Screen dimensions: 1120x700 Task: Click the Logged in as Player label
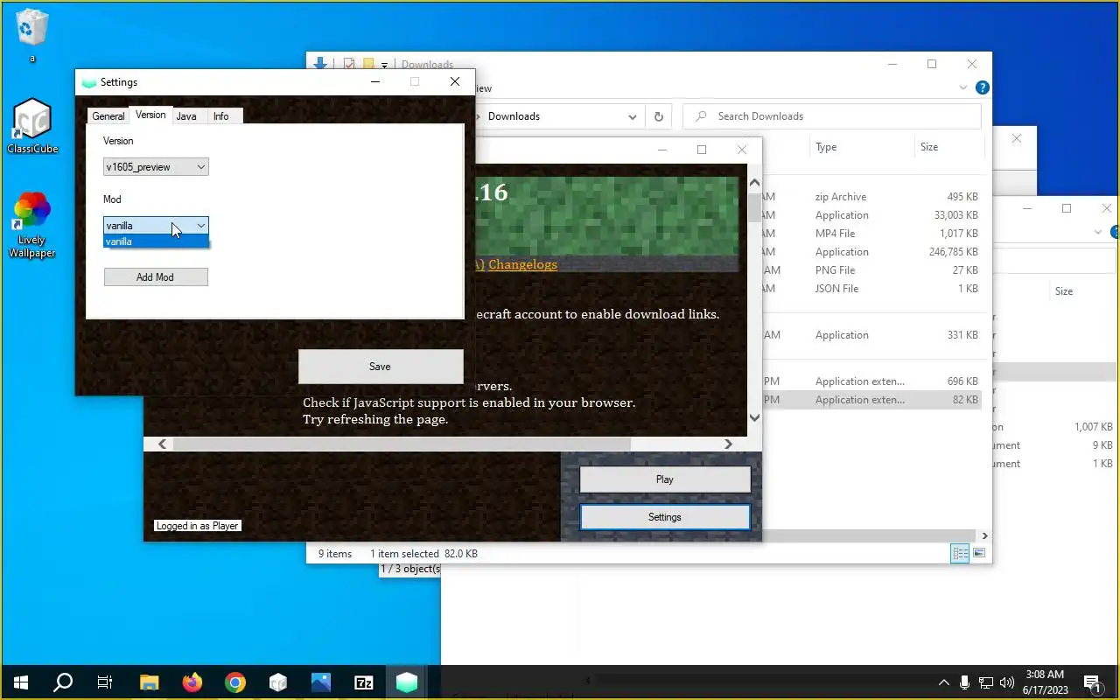click(197, 526)
